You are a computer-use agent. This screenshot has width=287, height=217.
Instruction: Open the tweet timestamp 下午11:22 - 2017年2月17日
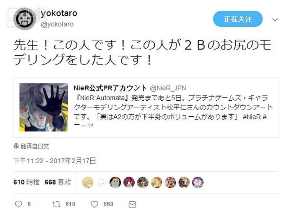[x=55, y=161]
